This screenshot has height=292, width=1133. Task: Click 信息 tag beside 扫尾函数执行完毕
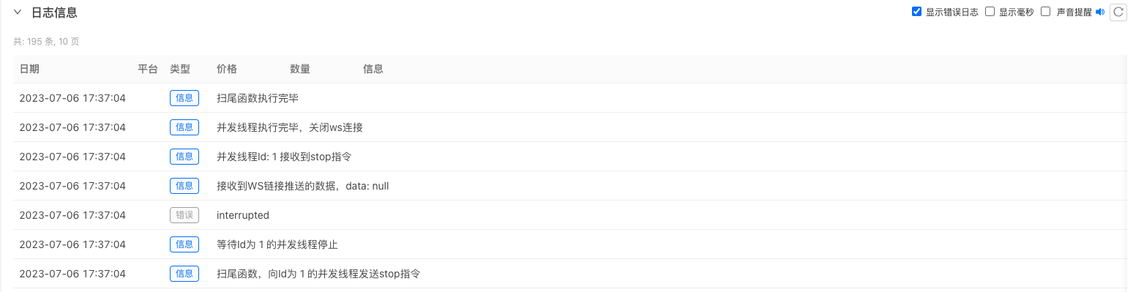tap(184, 98)
